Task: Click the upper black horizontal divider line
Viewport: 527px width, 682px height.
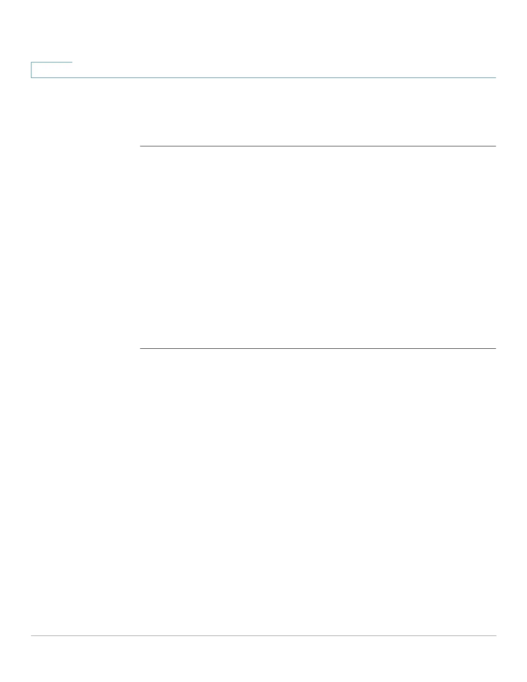Action: pos(318,146)
